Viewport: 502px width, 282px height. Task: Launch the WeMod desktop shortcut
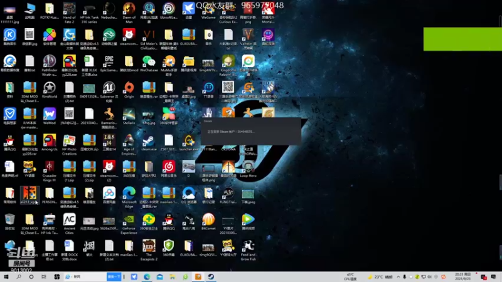click(x=50, y=117)
